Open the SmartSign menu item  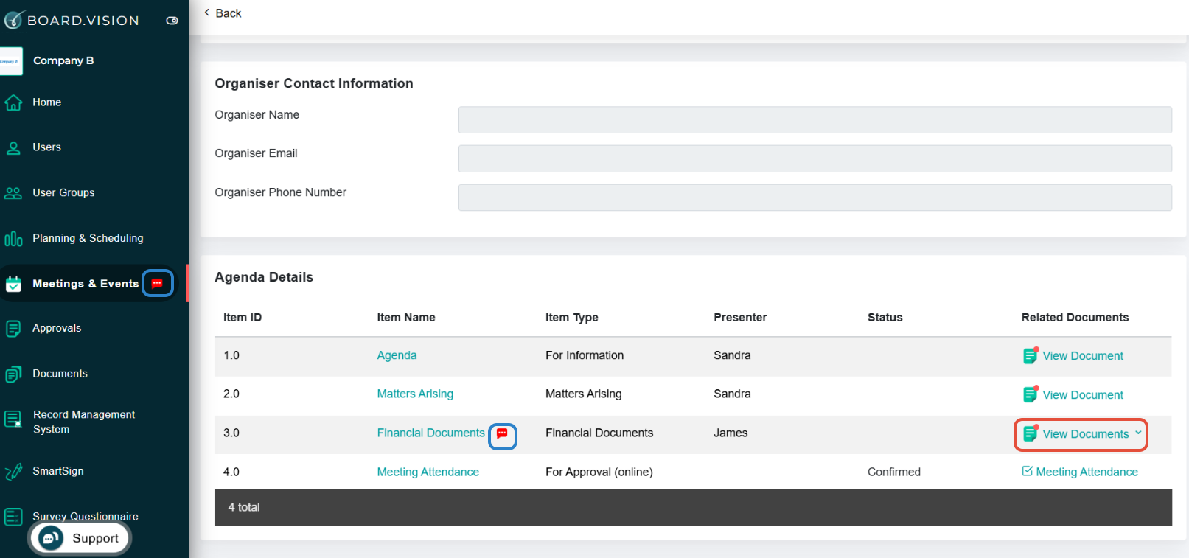(x=58, y=471)
